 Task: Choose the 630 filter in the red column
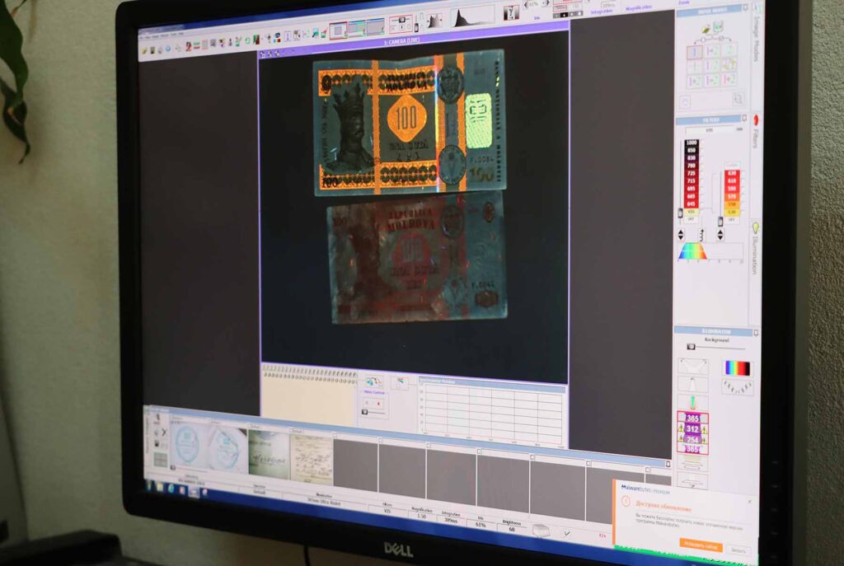click(x=730, y=173)
